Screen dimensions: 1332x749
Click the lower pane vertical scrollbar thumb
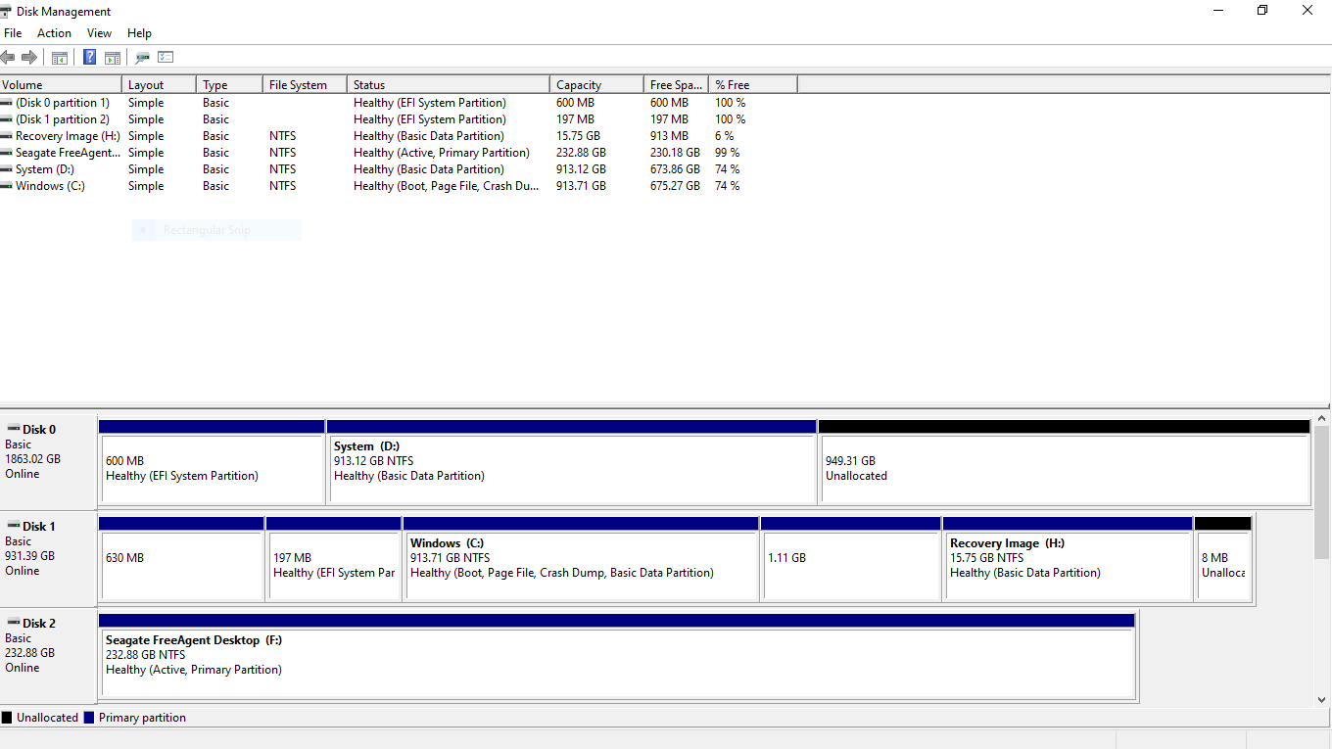click(x=1322, y=492)
